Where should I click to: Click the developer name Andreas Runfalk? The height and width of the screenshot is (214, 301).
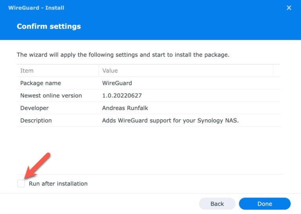125,108
